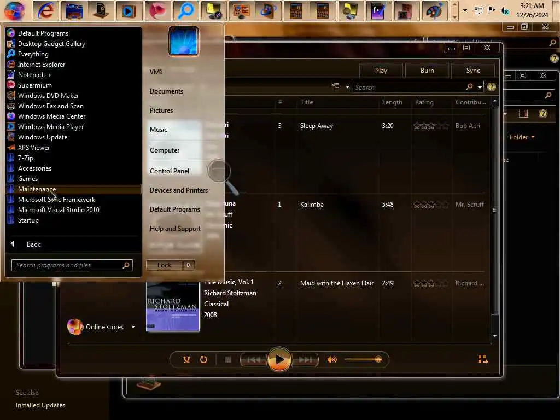Open Computer from the Start menu

pos(165,150)
